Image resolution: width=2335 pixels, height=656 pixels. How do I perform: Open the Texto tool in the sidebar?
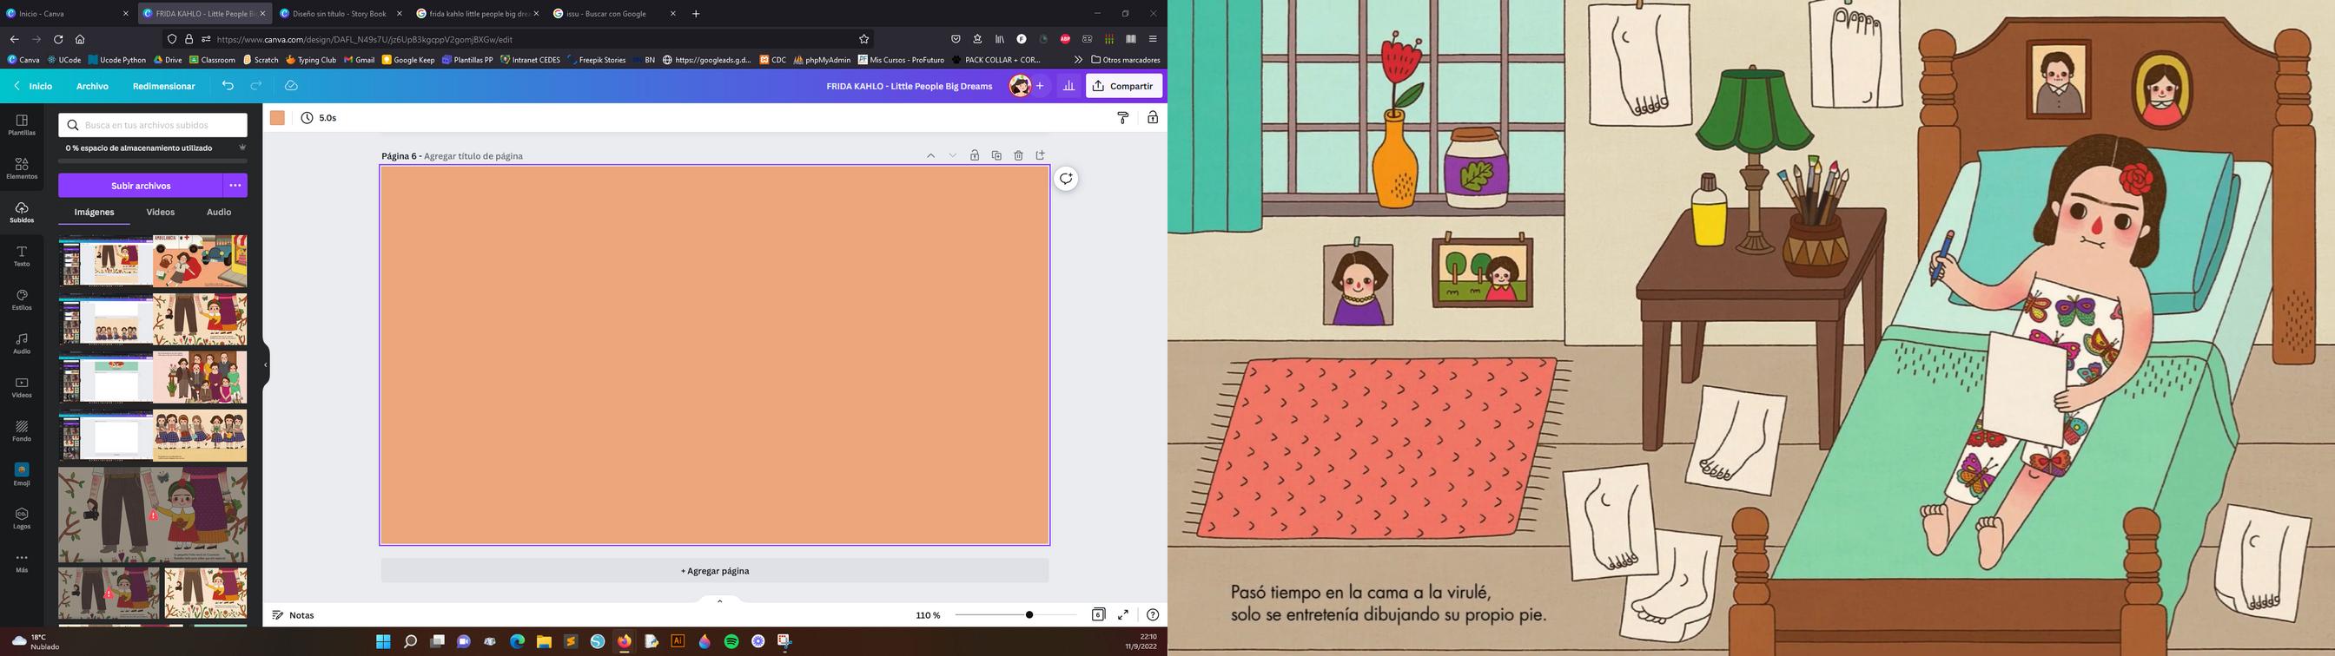[x=22, y=255]
